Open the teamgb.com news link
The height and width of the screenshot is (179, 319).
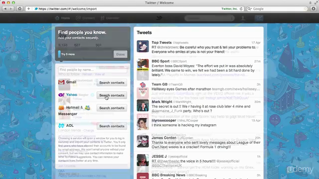(236, 89)
